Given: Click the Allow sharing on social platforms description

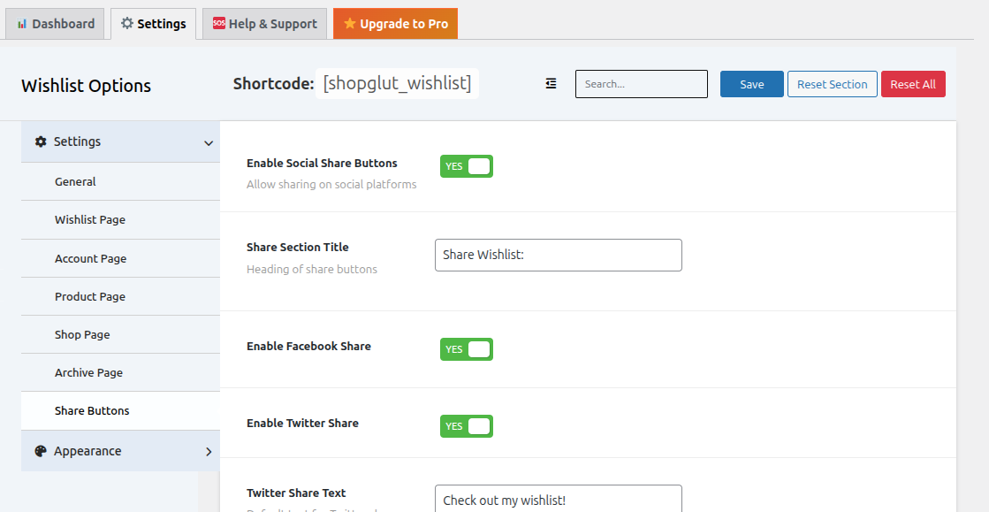Looking at the screenshot, I should pos(331,184).
